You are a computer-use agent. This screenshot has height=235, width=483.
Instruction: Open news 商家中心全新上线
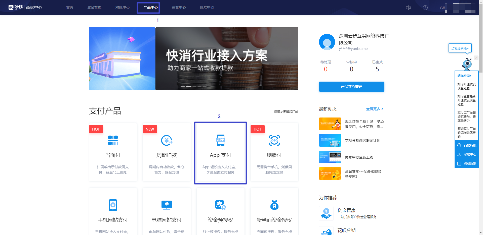click(359, 157)
